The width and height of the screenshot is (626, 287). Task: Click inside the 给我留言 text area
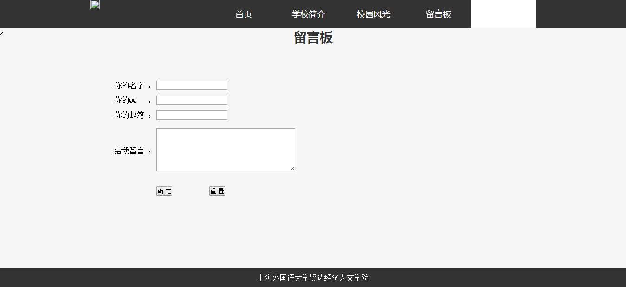pos(226,150)
